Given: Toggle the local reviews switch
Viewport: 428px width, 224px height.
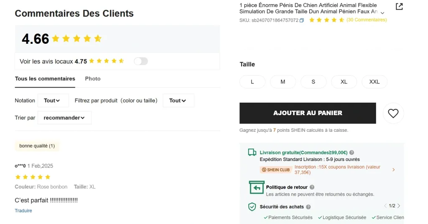Looking at the screenshot, I should tap(141, 61).
